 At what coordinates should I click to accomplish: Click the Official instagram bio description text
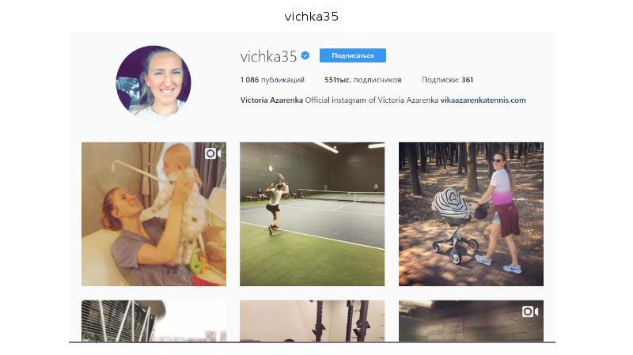pyautogui.click(x=371, y=100)
